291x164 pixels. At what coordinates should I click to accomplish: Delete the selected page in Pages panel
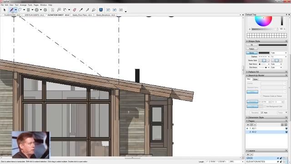[255, 124]
